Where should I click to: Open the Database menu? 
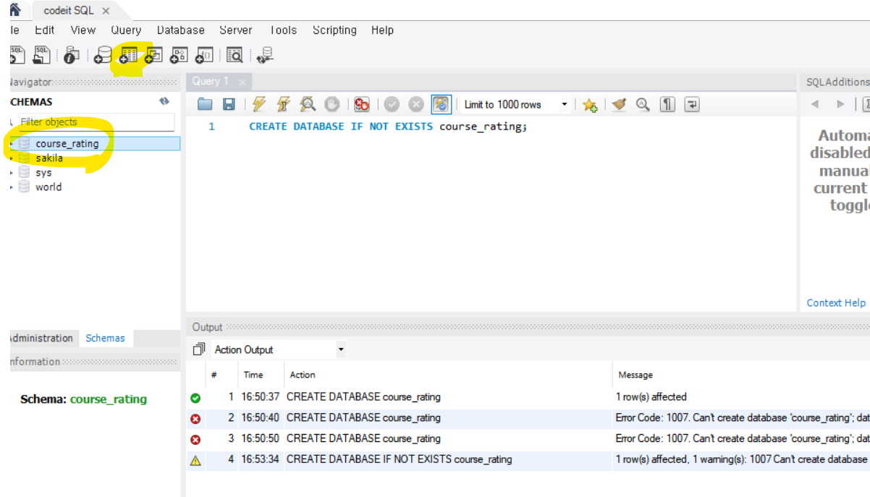[181, 30]
